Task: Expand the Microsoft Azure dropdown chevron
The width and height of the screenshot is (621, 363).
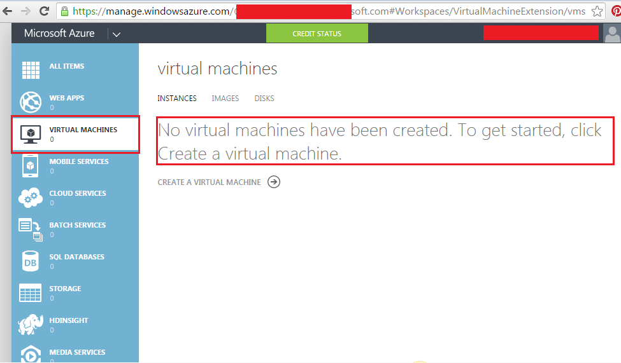Action: pos(116,34)
